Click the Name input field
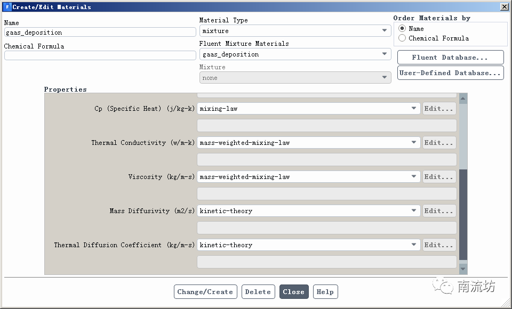512x309 pixels. click(x=100, y=32)
